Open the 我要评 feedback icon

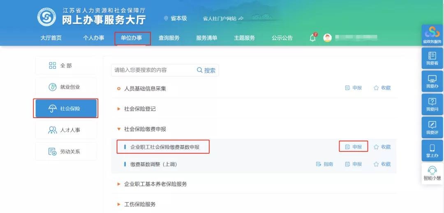tap(432, 127)
